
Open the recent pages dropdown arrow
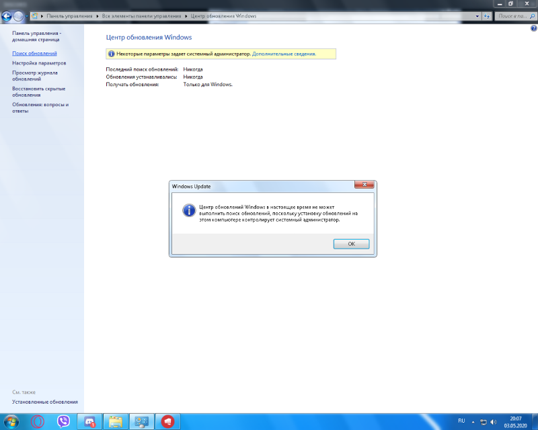click(x=26, y=16)
